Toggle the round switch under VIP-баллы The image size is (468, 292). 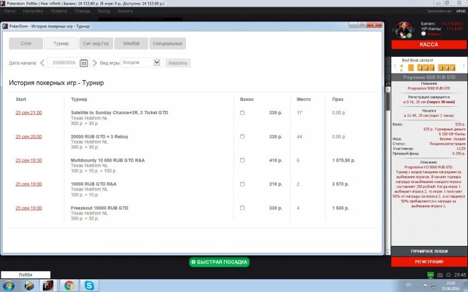tap(423, 33)
